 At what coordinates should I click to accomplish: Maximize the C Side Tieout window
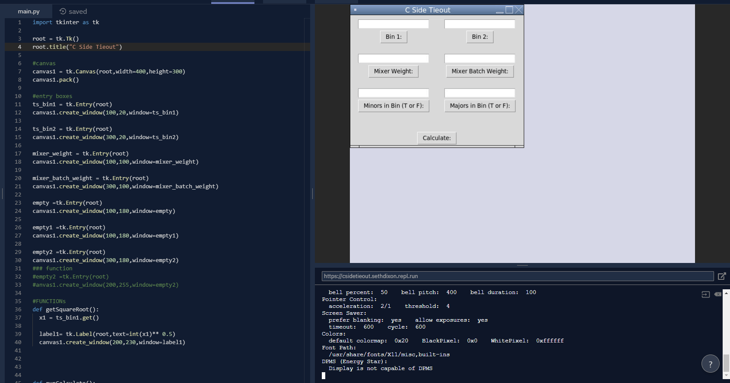(509, 9)
